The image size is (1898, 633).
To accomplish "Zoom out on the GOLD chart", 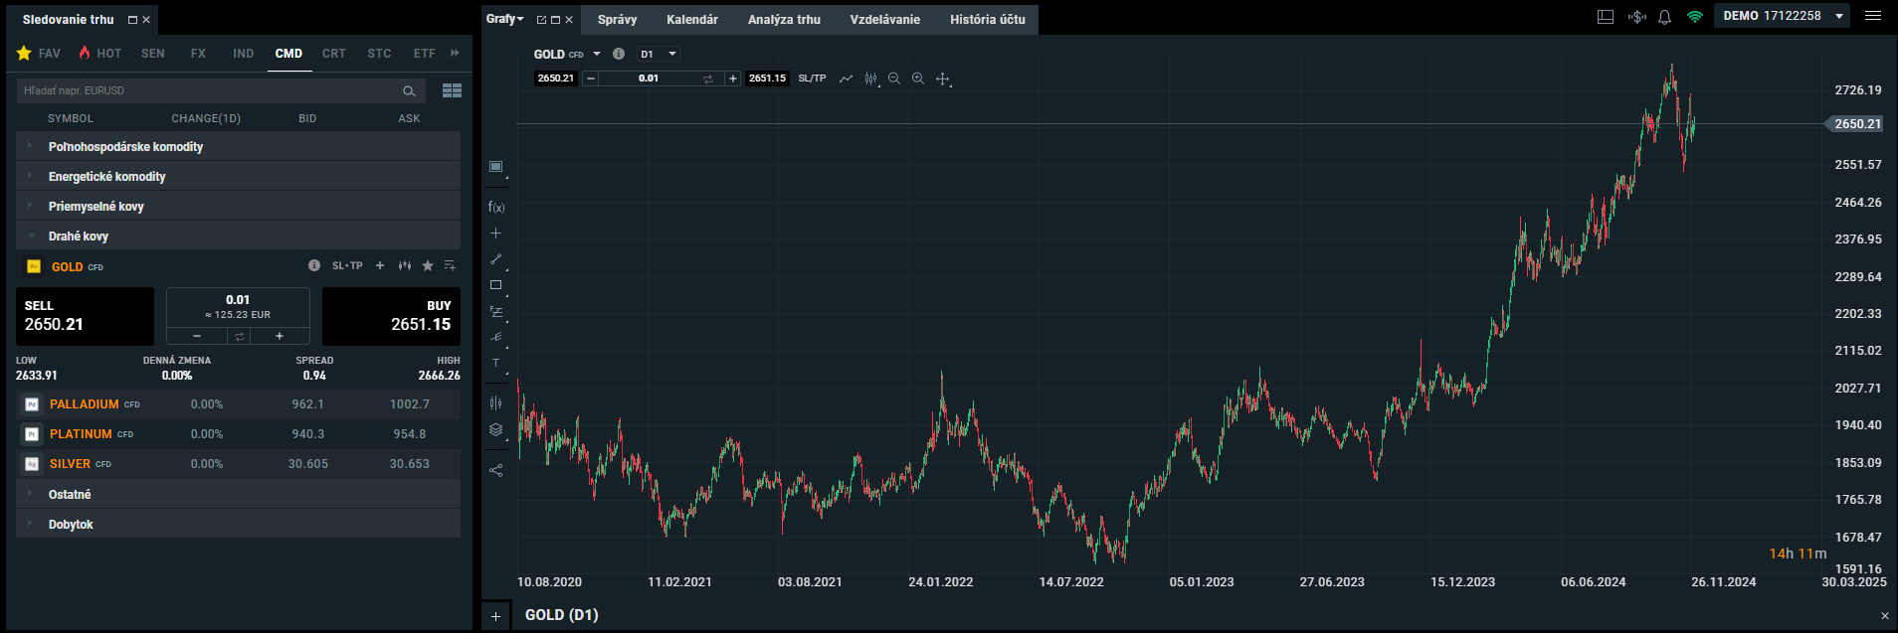I will [893, 79].
